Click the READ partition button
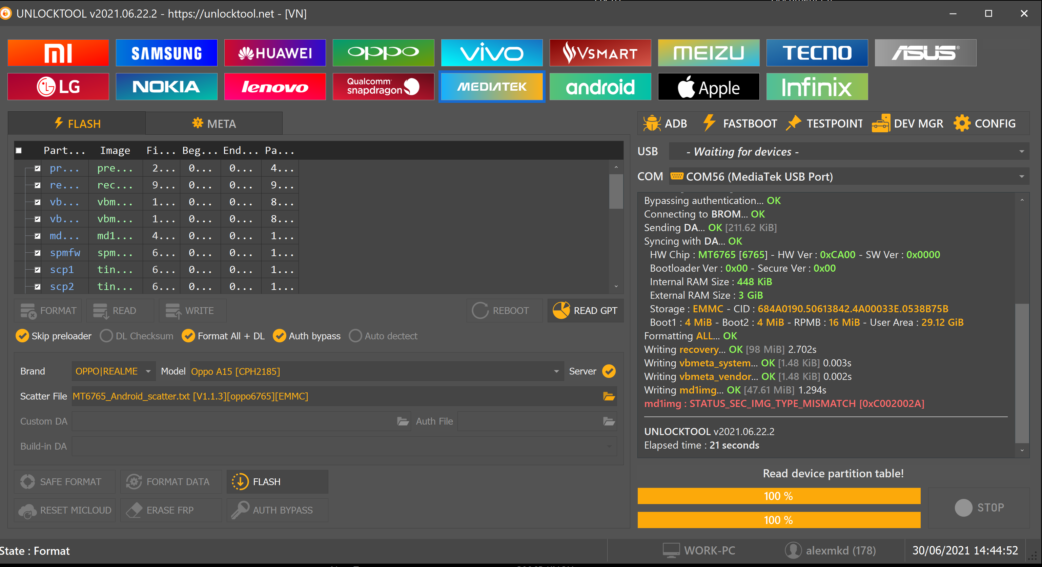 (120, 311)
